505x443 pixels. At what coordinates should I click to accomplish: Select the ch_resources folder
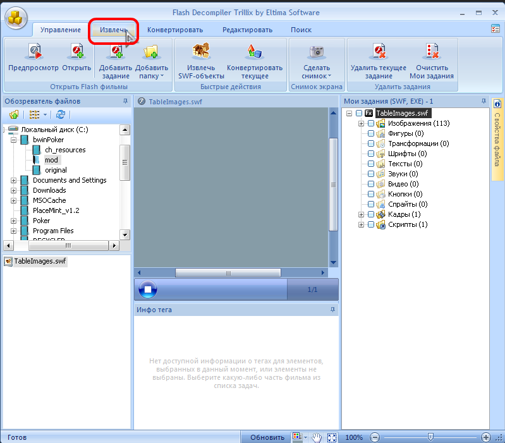pos(65,150)
